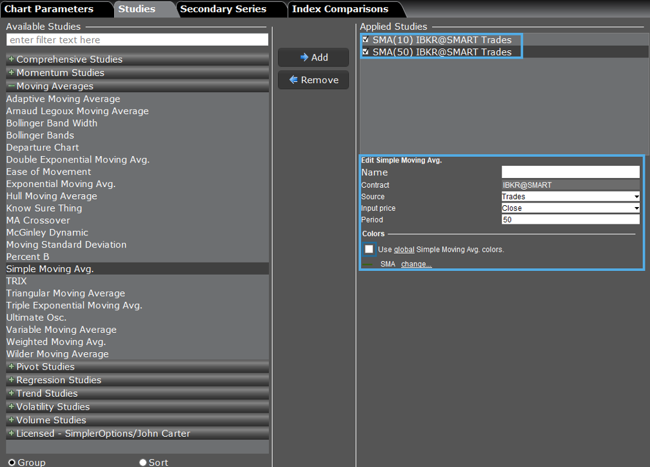Select the Sort radio button
Screen dimensions: 650x467
[143, 462]
